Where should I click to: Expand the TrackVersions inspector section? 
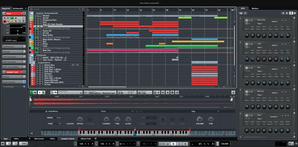coord(14,46)
